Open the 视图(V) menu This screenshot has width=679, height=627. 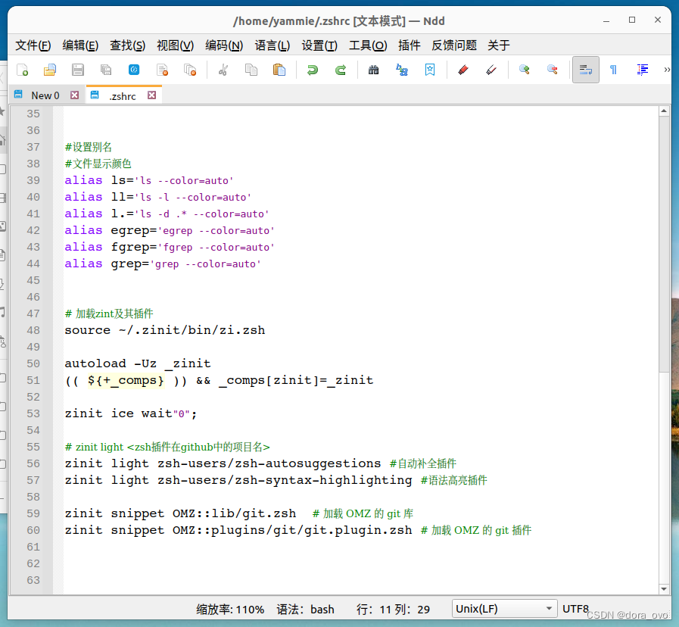coord(175,45)
